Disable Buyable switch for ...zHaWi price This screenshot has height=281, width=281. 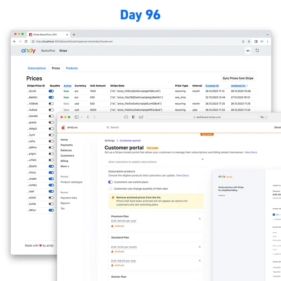coord(51,179)
